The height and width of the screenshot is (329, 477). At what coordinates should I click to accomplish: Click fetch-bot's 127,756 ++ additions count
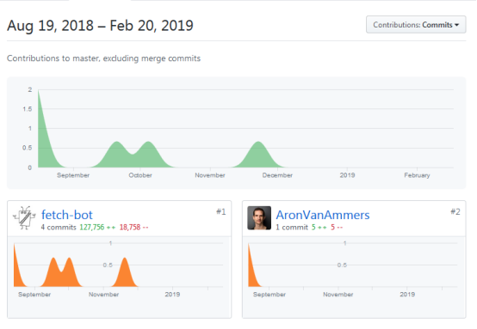pos(97,228)
